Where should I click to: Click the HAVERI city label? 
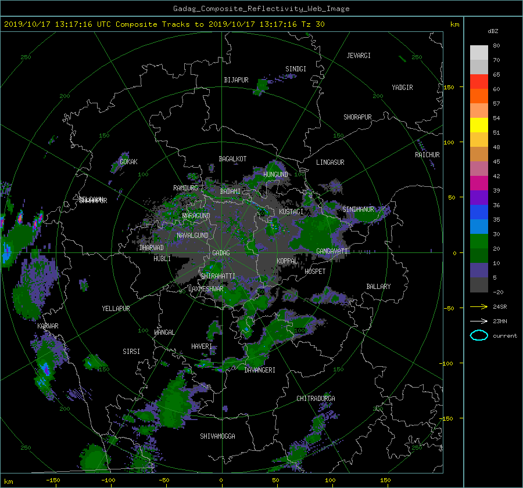pyautogui.click(x=202, y=346)
